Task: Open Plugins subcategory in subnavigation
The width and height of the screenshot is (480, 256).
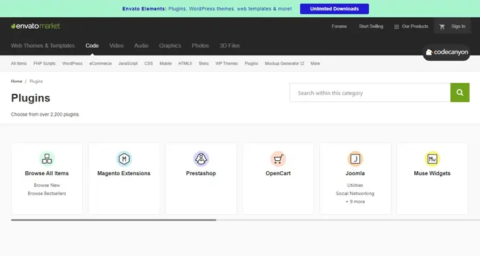Action: (x=252, y=64)
